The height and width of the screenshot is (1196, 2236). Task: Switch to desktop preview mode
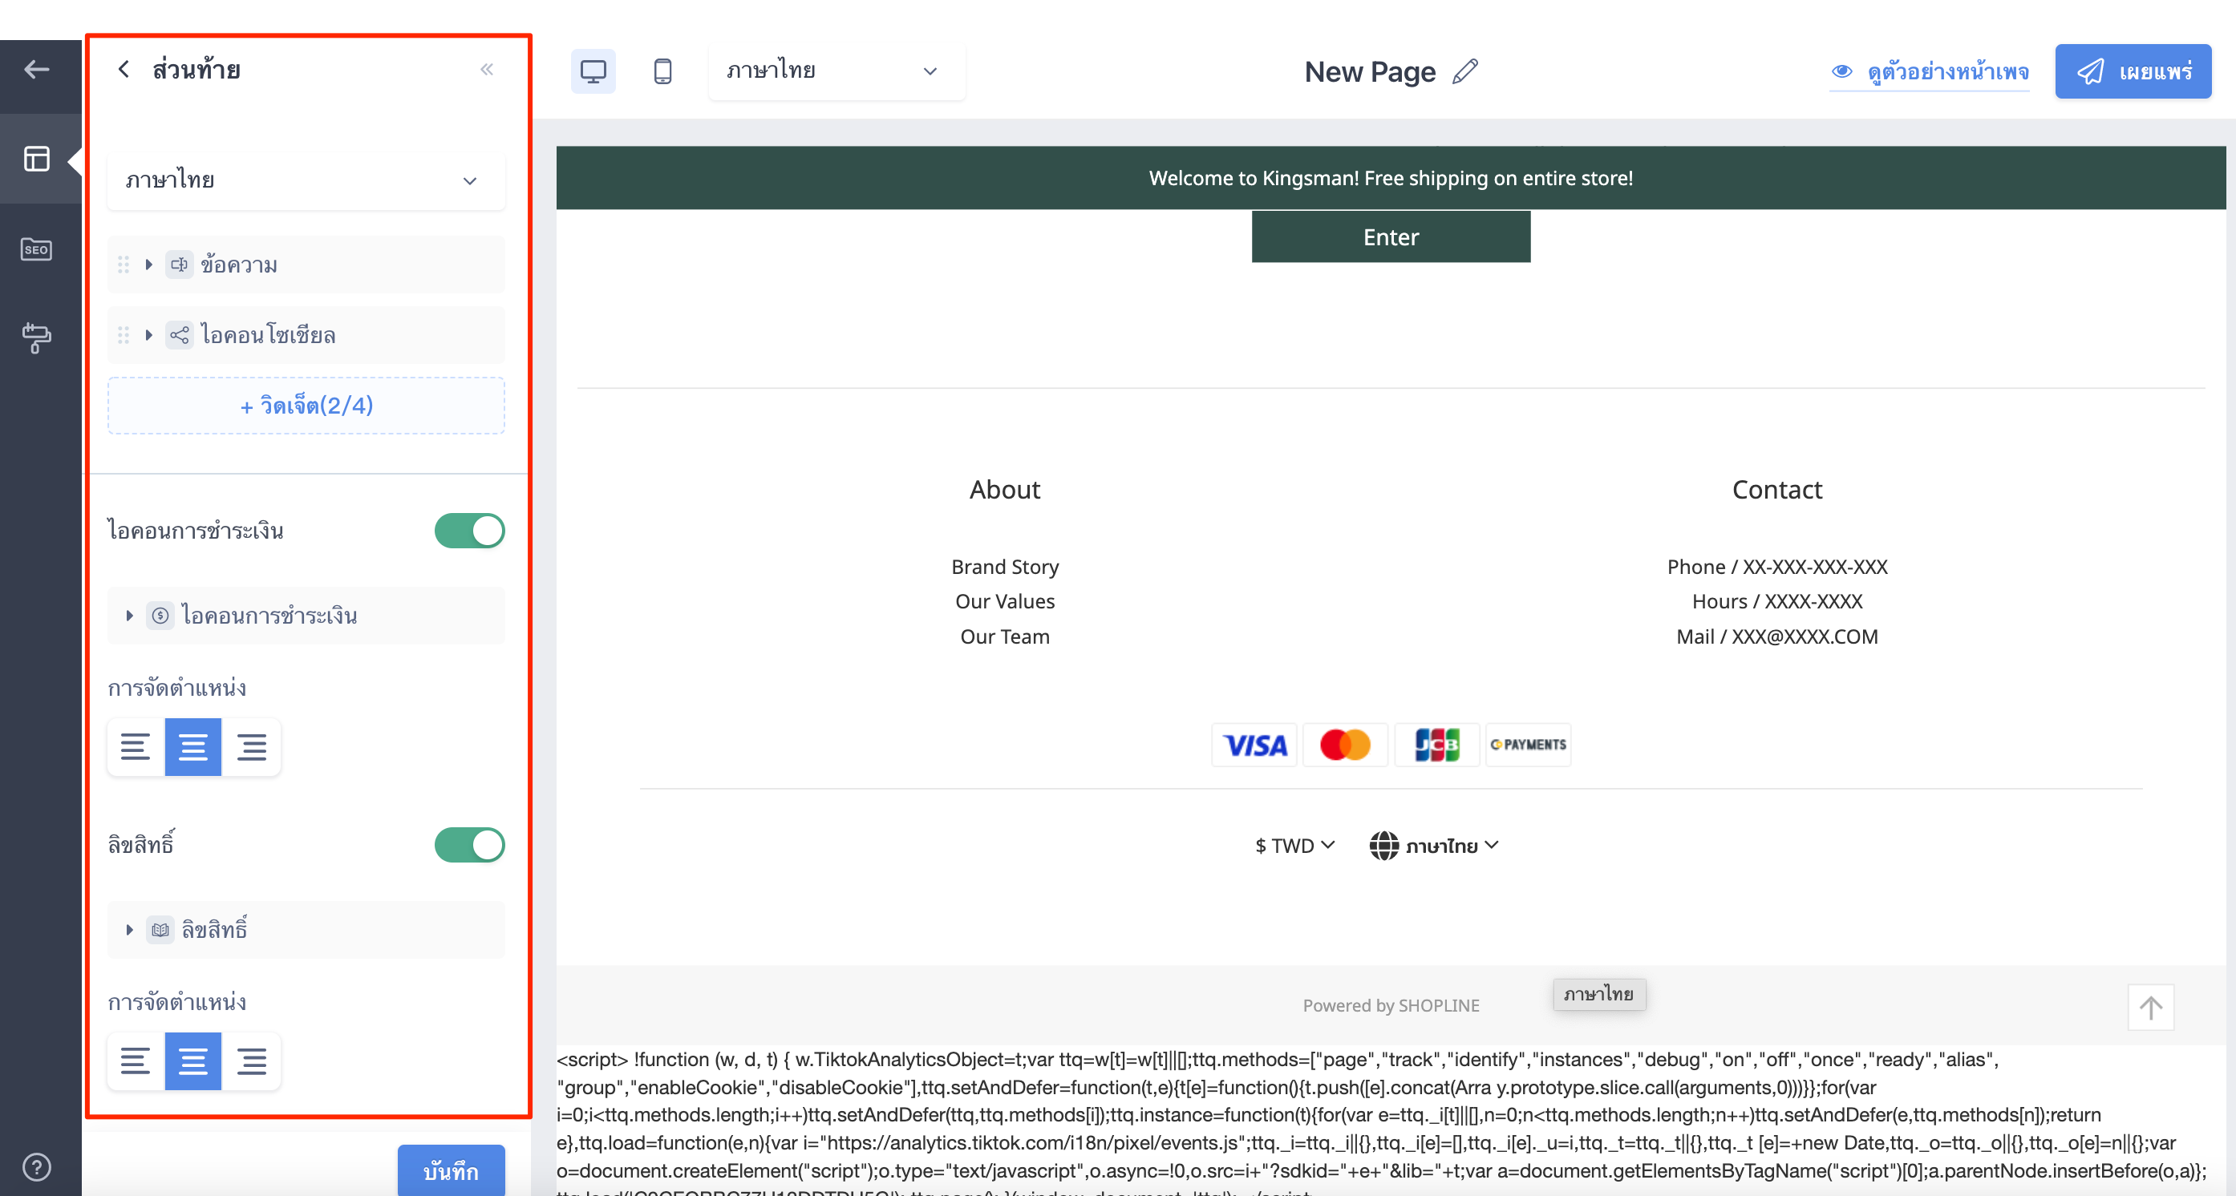coord(593,71)
